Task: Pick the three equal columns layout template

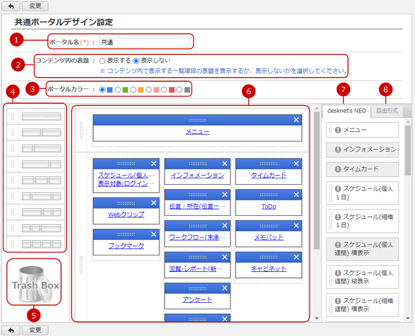Action: [41, 180]
